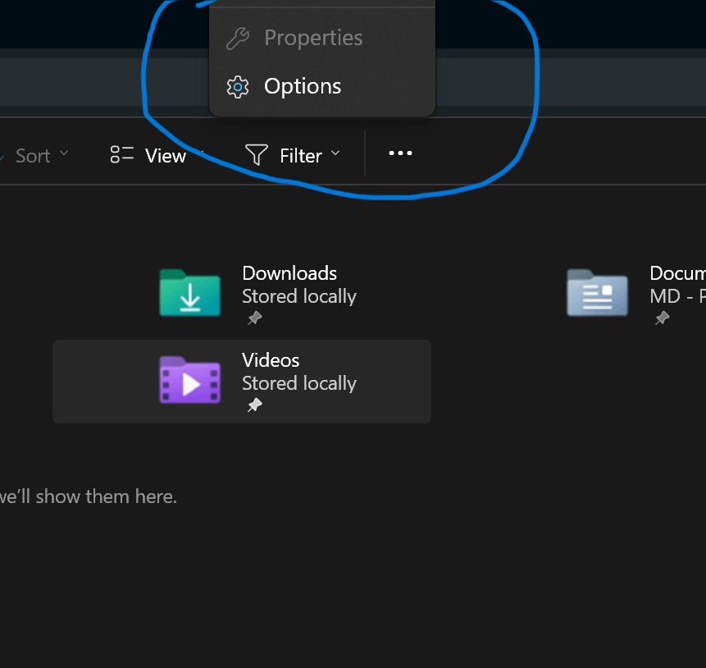Click the View layout icon

pos(122,154)
